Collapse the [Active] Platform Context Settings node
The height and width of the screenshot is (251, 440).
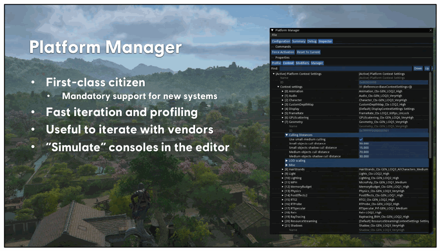tap(274, 74)
